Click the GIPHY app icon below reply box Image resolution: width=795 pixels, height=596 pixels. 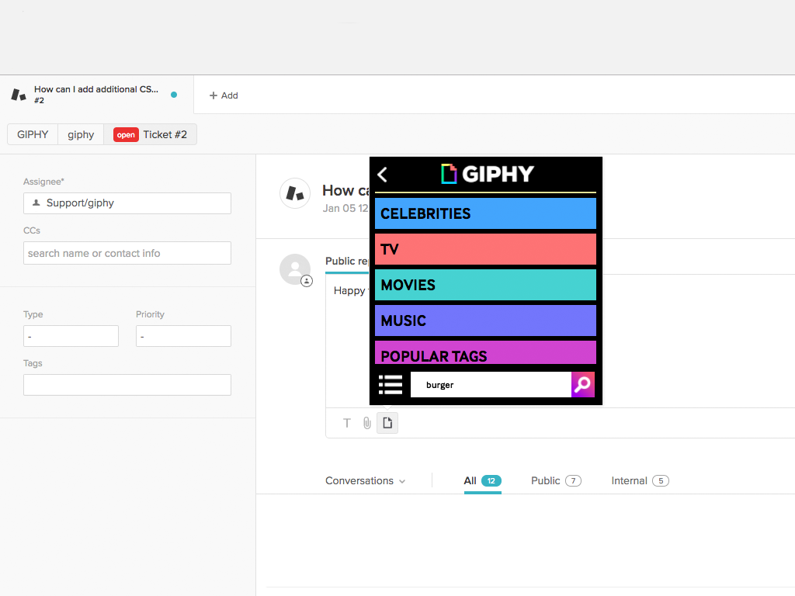pos(387,423)
